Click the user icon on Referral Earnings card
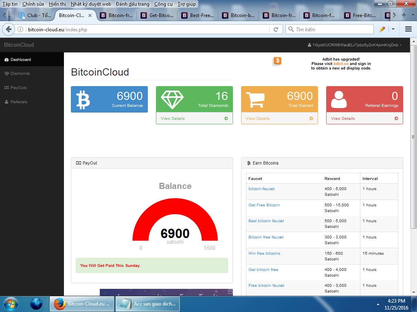 point(339,100)
